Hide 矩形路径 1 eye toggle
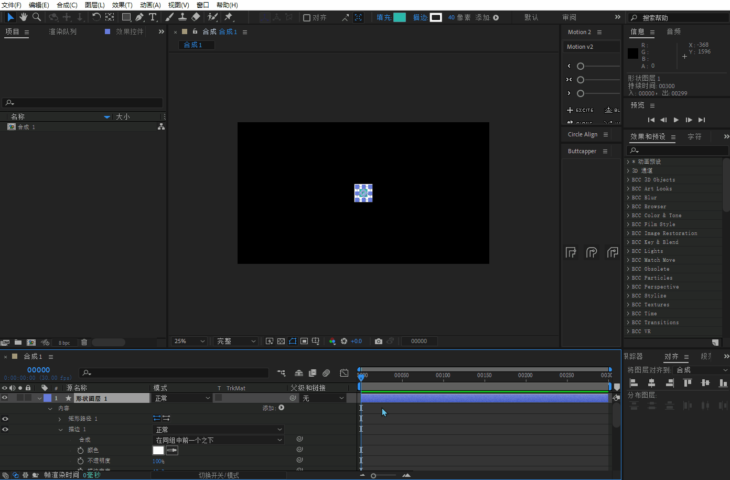This screenshot has height=480, width=730. pos(5,419)
